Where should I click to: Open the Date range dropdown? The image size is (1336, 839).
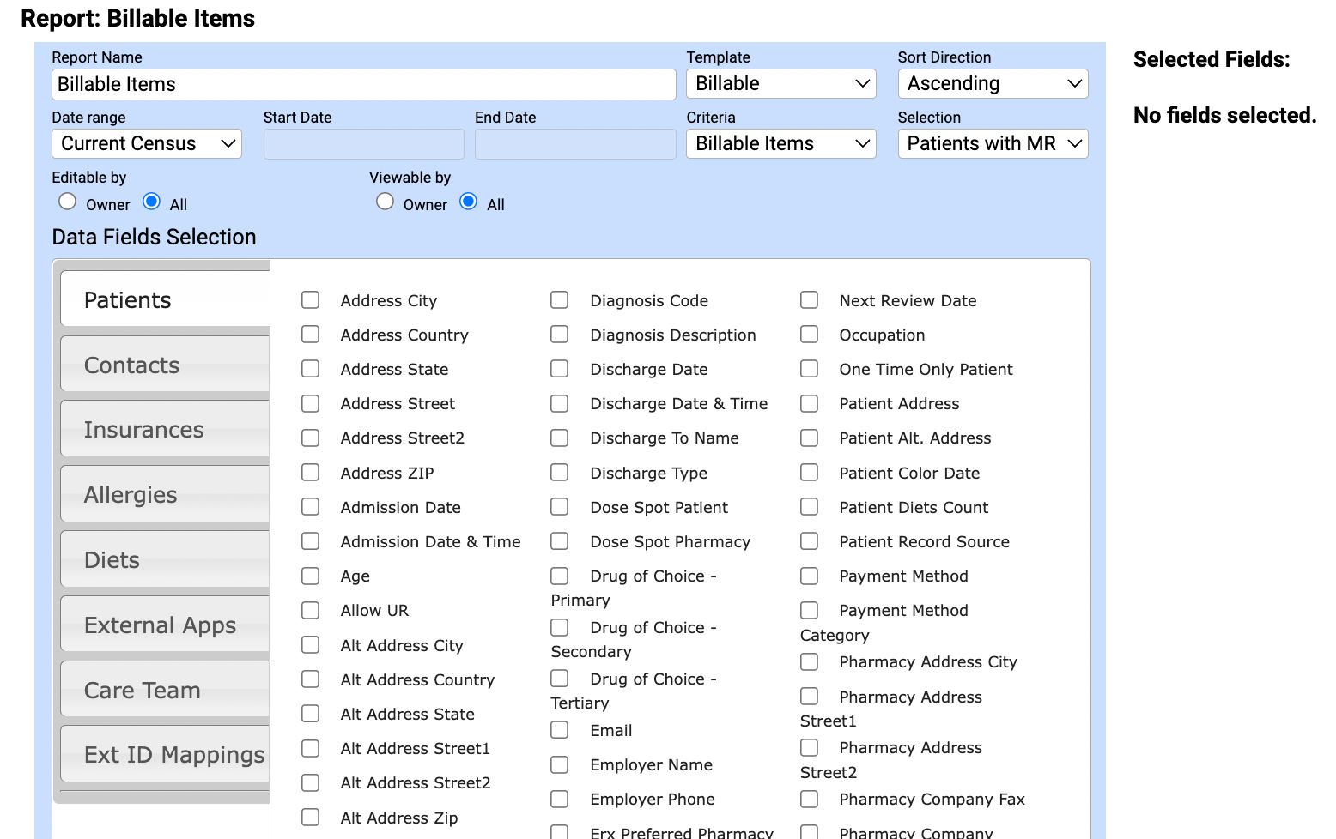[x=147, y=144]
